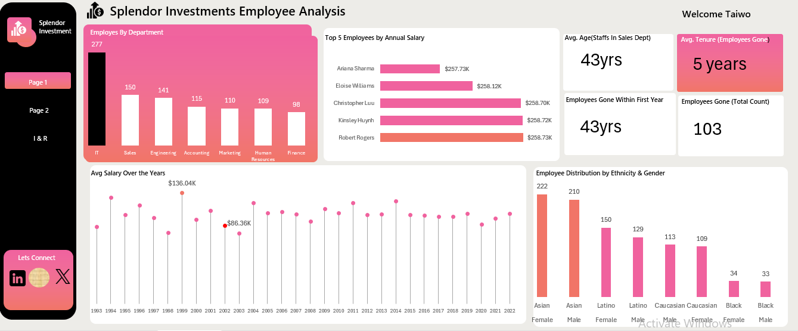
Task: Select the Black Male bar
Action: [x=766, y=289]
